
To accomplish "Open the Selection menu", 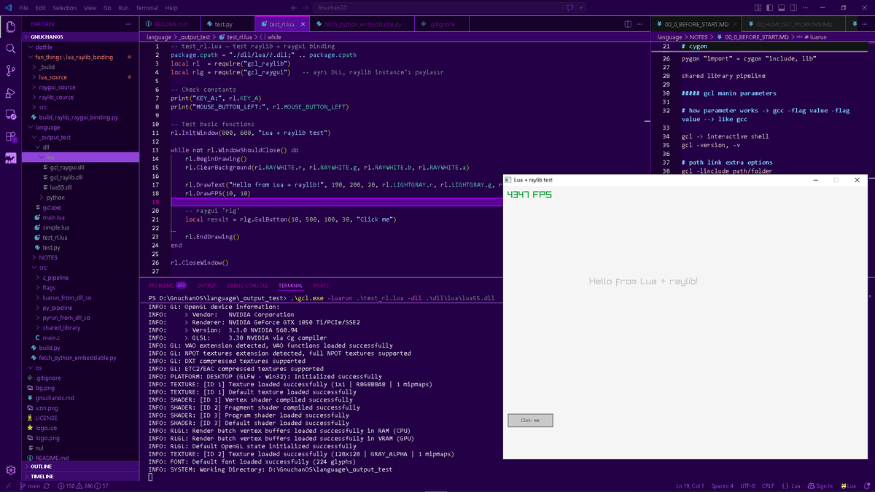I will (x=64, y=7).
